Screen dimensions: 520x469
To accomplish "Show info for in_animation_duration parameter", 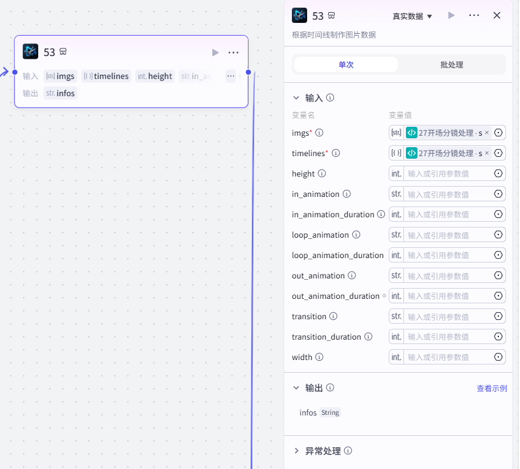I will 381,214.
